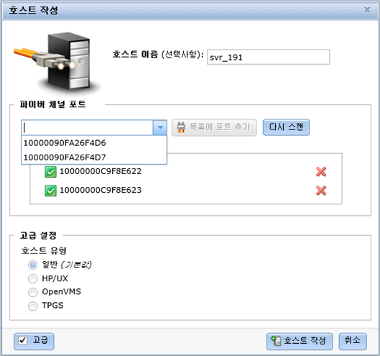Viewport: 380px width, 356px height.
Task: Click the host name field svr_191
Action: (x=268, y=57)
